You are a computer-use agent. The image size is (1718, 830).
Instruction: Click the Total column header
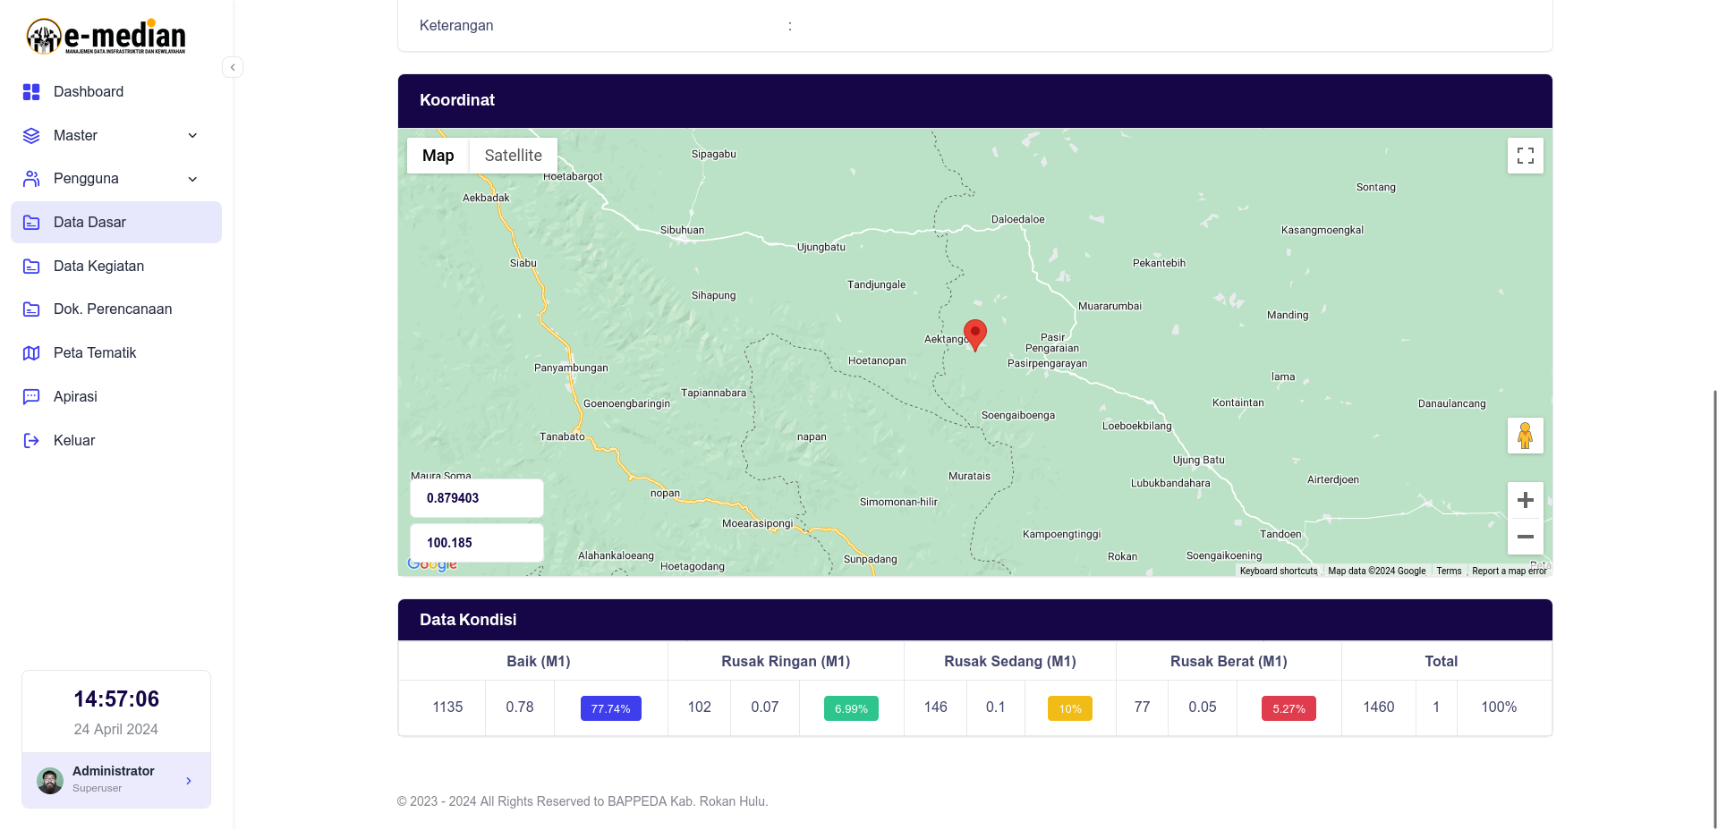pyautogui.click(x=1442, y=662)
